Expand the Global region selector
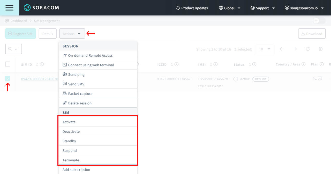 tap(229, 8)
